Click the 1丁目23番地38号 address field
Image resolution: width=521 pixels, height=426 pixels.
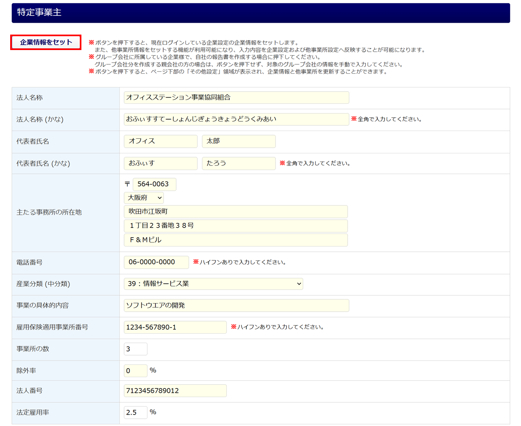(236, 226)
